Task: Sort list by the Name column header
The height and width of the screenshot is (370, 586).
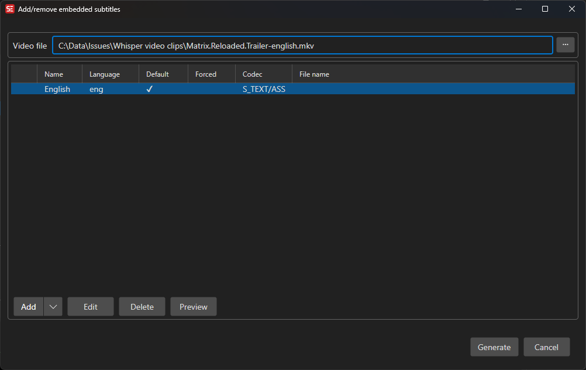Action: tap(60, 74)
